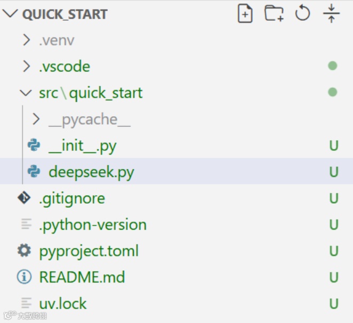Screen dimensions: 353x323
Task: Click the gear icon beside pyproject.toml
Action: (x=24, y=251)
